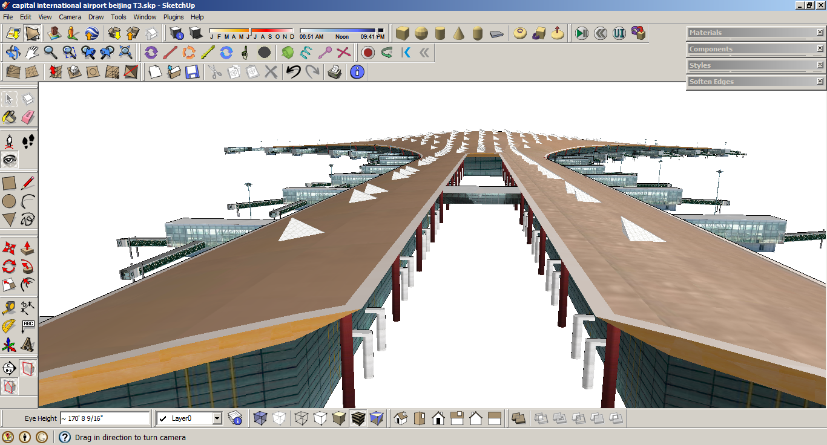
Task: Select the Follow Me tool
Action: 28,266
